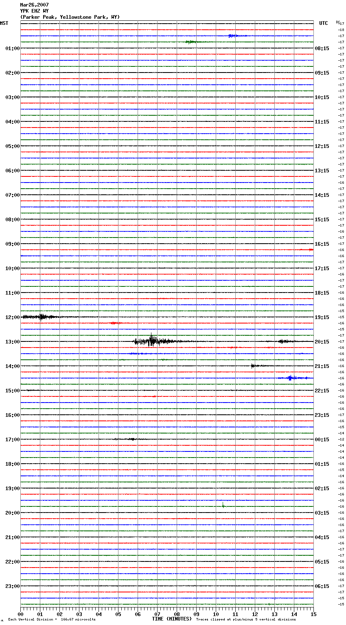Select the 10:00 MST time label
Image resolution: width=346 pixels, height=625 pixels.
(13, 268)
